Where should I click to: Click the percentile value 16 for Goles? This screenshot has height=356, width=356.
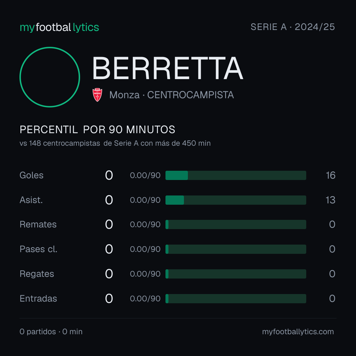[331, 175]
